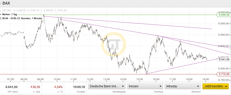Click the 9.000,00 price axis label

coord(223,24)
